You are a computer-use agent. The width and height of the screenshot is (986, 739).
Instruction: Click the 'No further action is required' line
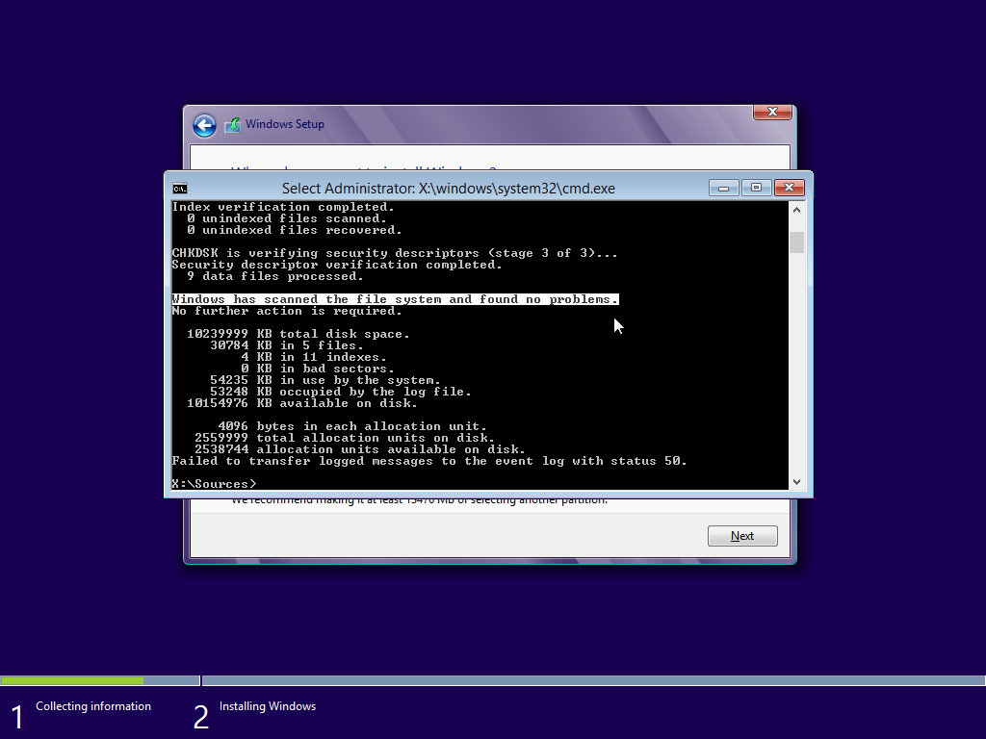pyautogui.click(x=287, y=311)
